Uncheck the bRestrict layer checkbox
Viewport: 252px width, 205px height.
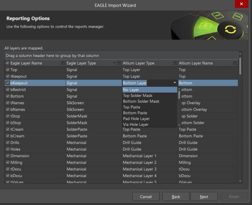tap(7, 89)
